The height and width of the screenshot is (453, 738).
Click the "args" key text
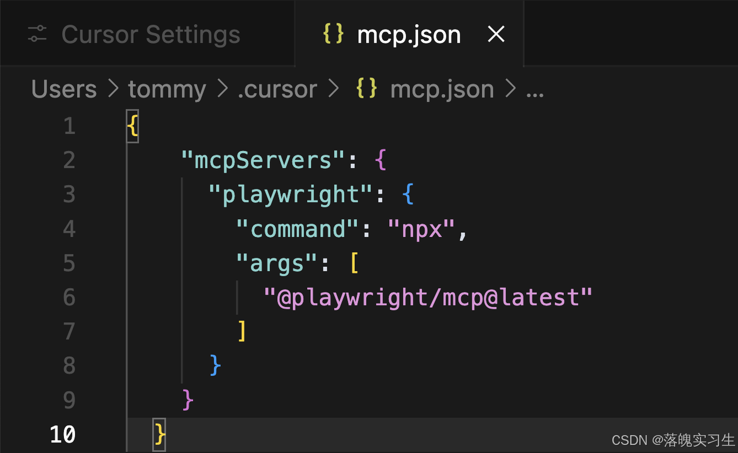(x=277, y=263)
